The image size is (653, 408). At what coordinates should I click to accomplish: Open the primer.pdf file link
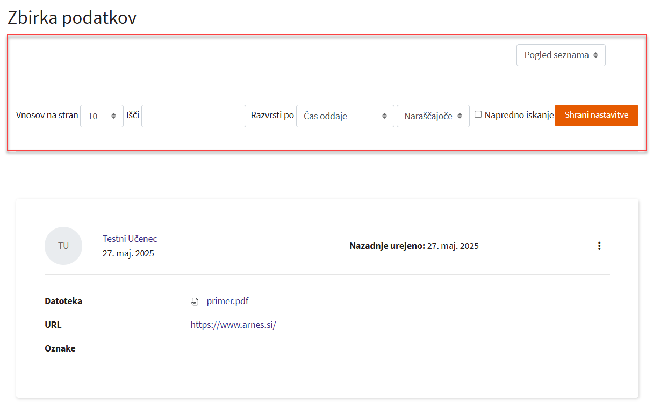pos(227,301)
